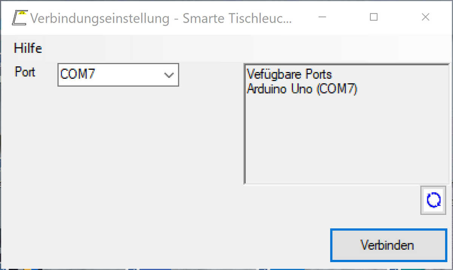Minimize the Verbindungseinstellung window
The height and width of the screenshot is (270, 453).
tap(322, 17)
